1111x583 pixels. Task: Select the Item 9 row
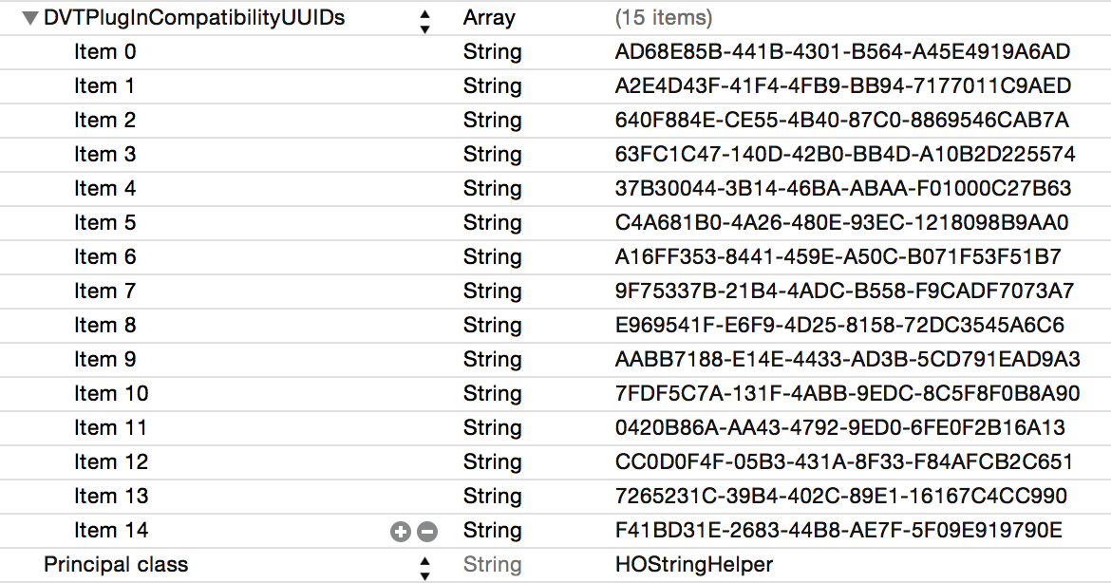pyautogui.click(x=555, y=359)
